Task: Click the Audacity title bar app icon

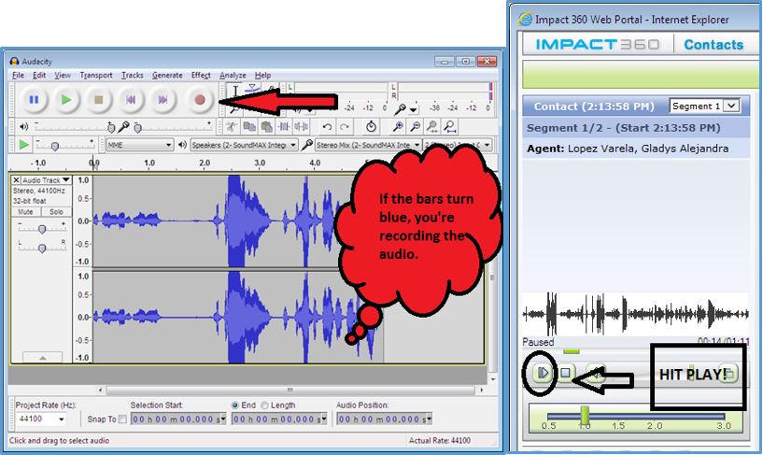Action: [x=14, y=62]
